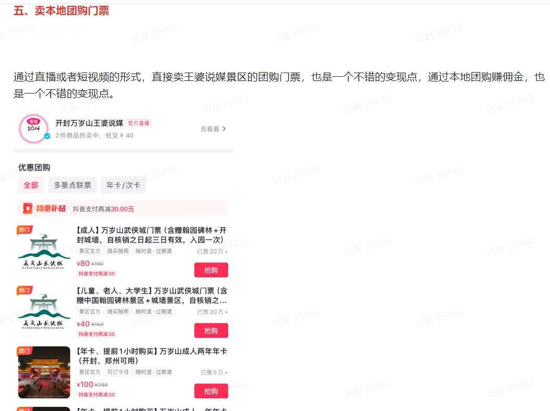550x411 pixels.
Task: Click the 官方直播 tag beside the account name
Action: 139,123
